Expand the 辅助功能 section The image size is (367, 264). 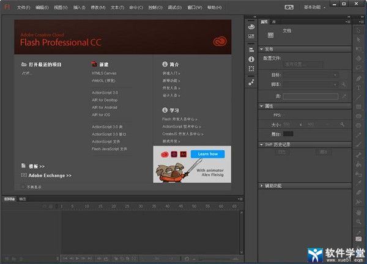(261, 186)
